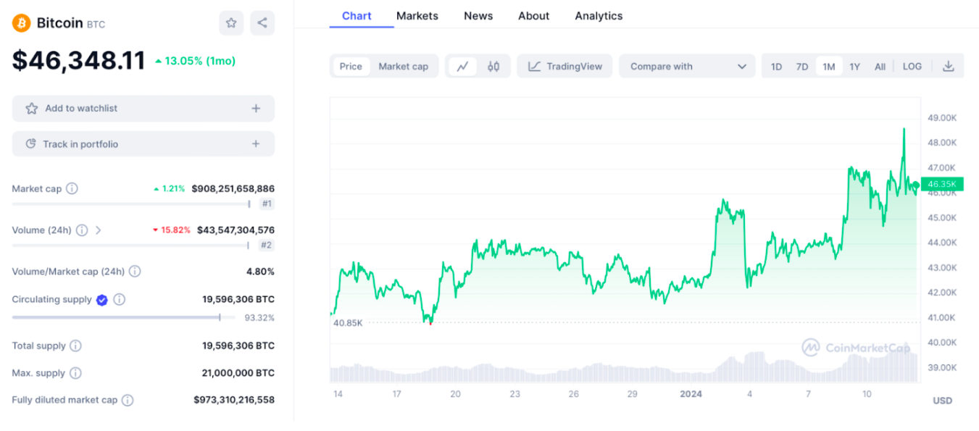Image resolution: width=979 pixels, height=431 pixels.
Task: Switch to the Markets tab
Action: pos(417,15)
